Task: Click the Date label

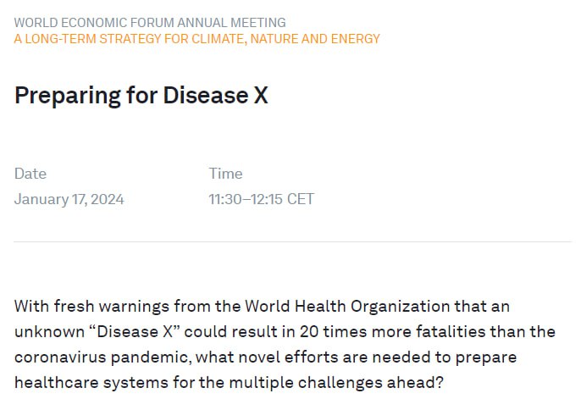Action: click(30, 174)
